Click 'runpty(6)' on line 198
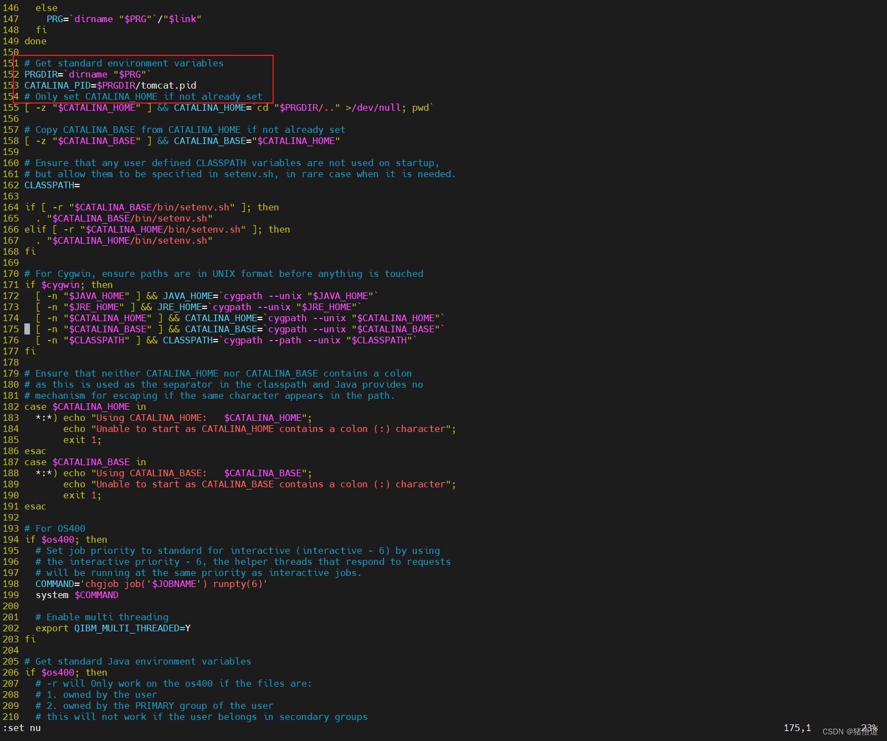887x741 pixels. tap(238, 584)
